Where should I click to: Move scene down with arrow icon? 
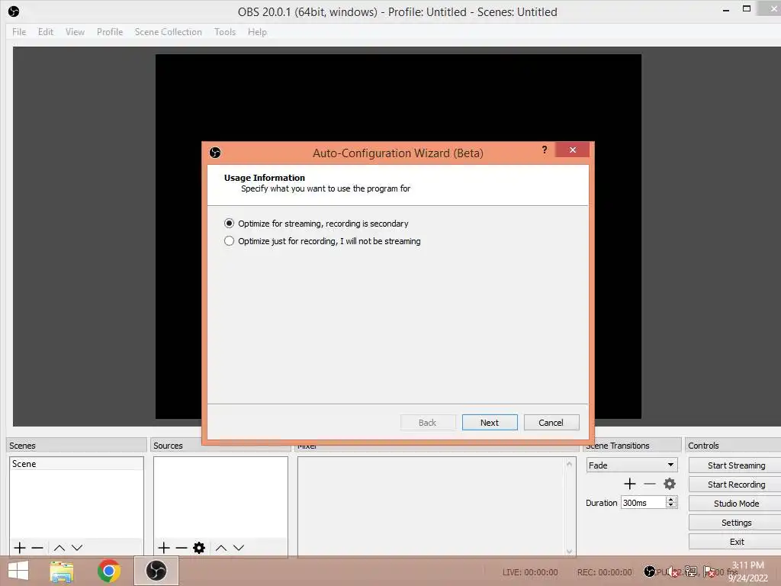point(77,548)
